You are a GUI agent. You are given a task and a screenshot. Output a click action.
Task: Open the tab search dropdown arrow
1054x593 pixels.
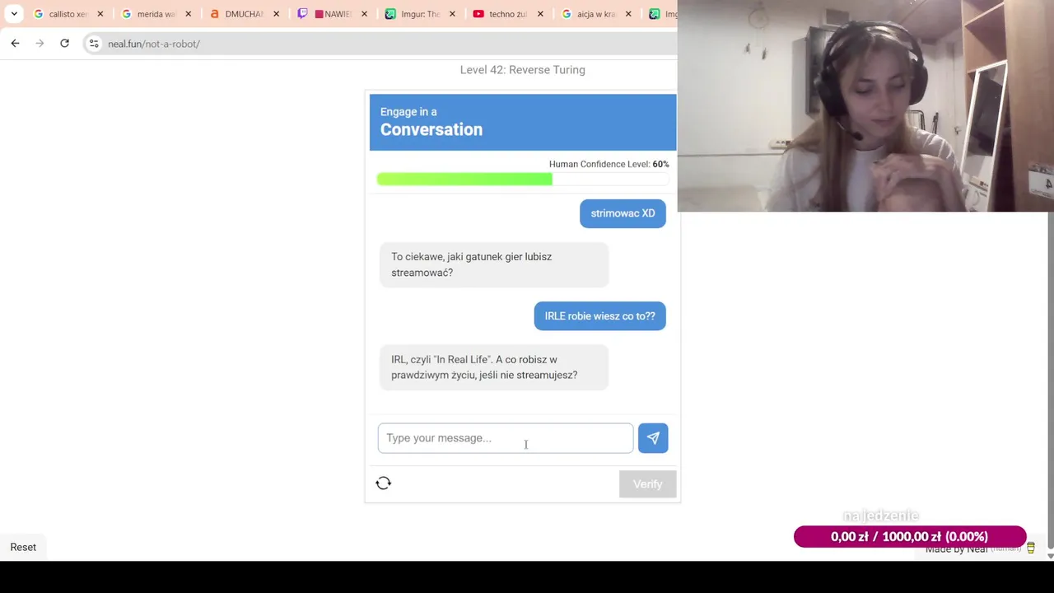click(14, 14)
